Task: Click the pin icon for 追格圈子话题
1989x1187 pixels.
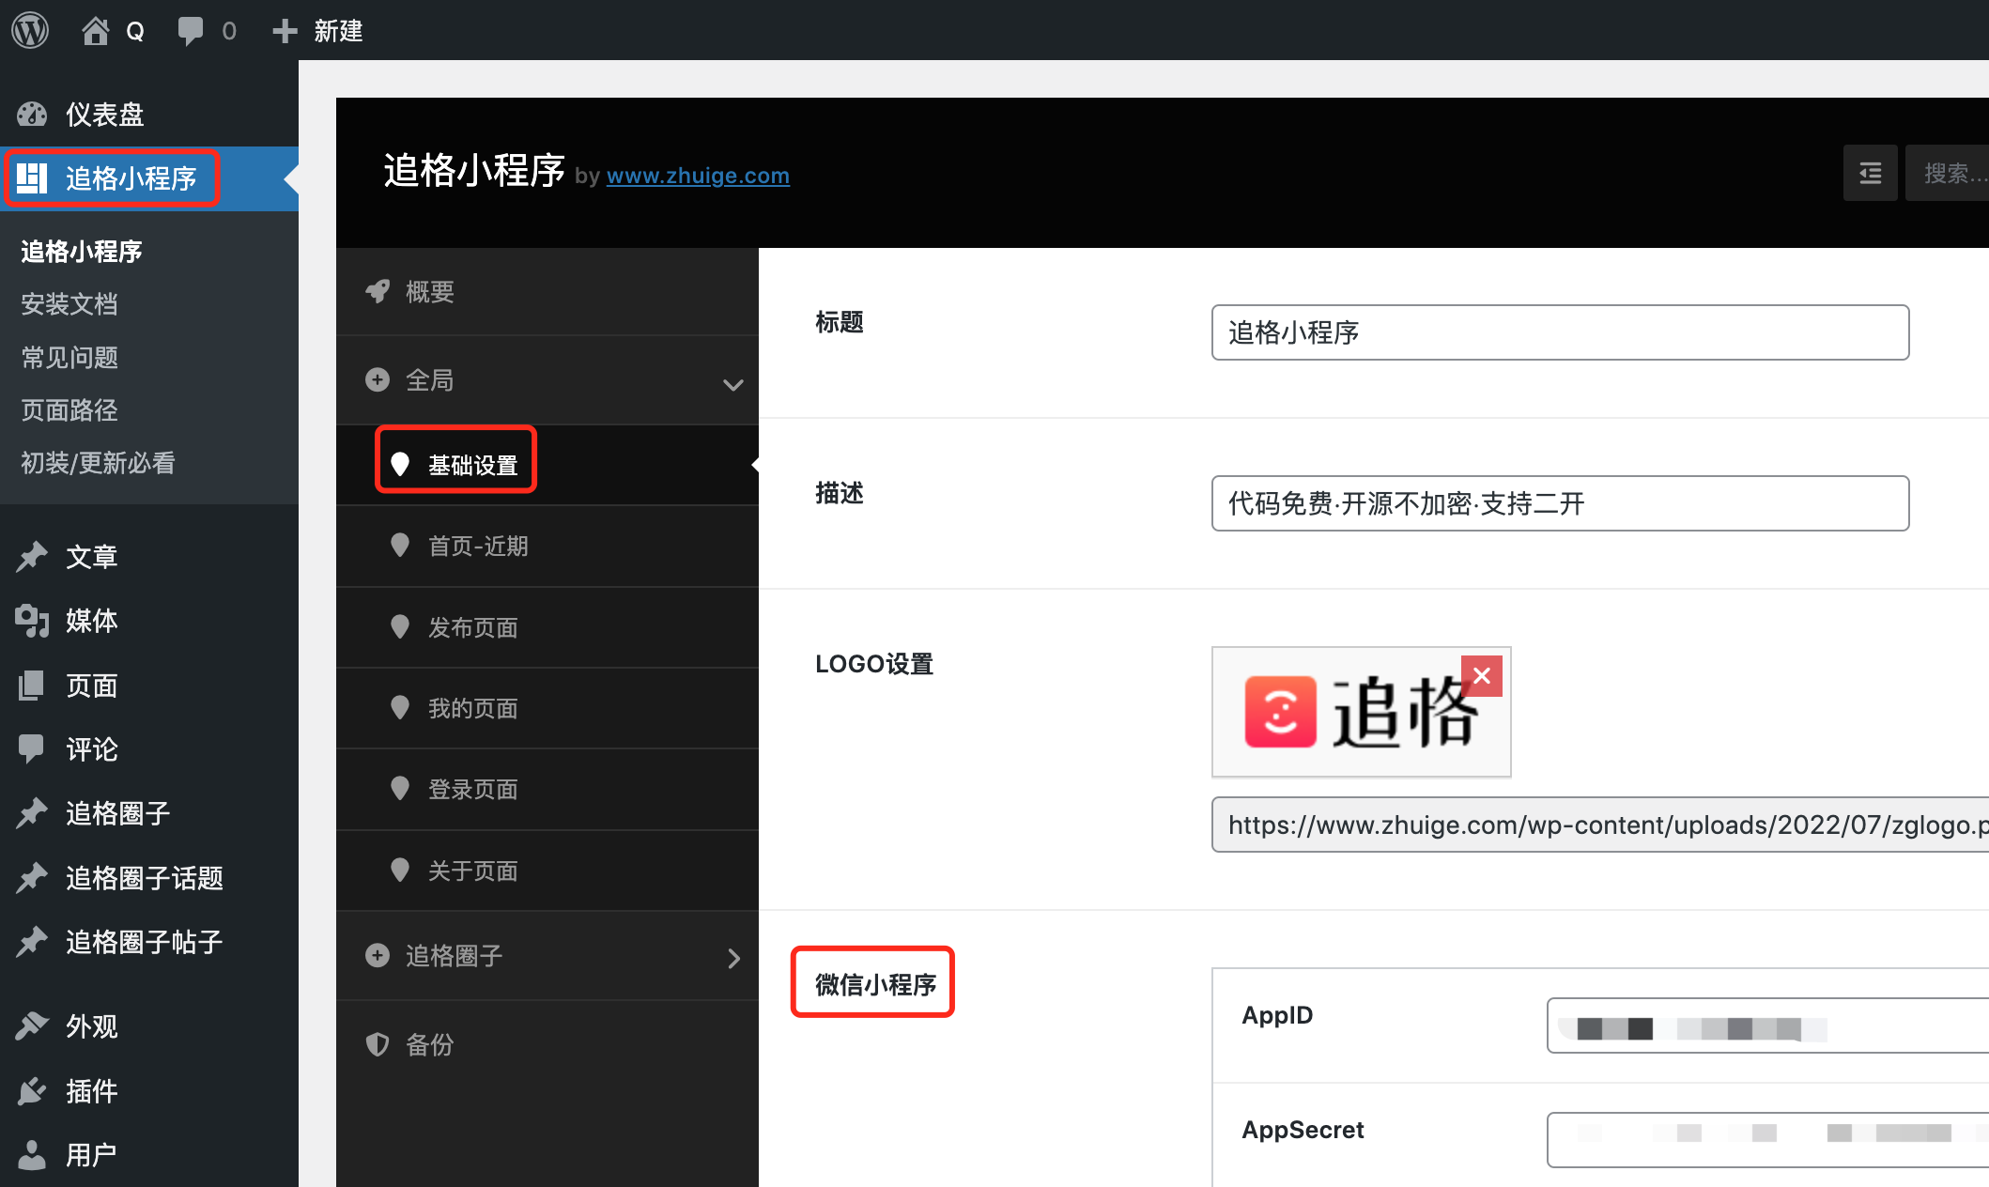Action: click(32, 878)
